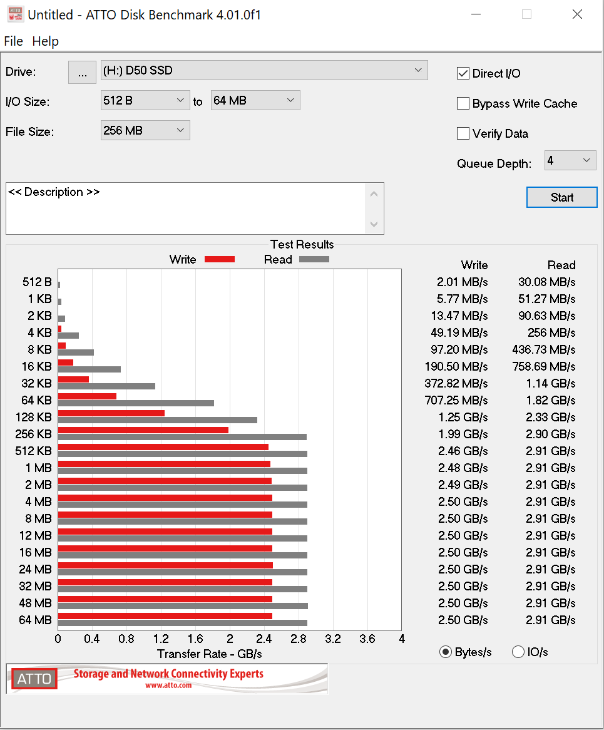This screenshot has width=604, height=730.
Task: Open the maximum I/O Size 64 MB dropdown
Action: coord(255,100)
